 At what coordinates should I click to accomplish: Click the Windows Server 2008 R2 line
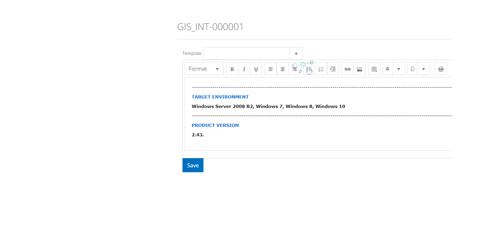pyautogui.click(x=268, y=106)
